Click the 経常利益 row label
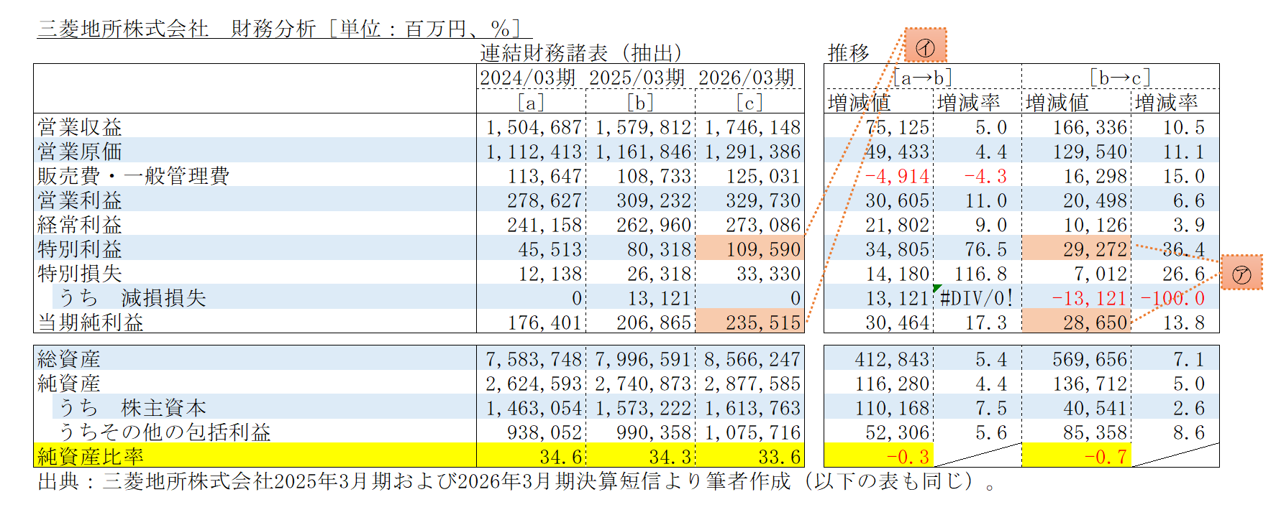 pyautogui.click(x=80, y=225)
